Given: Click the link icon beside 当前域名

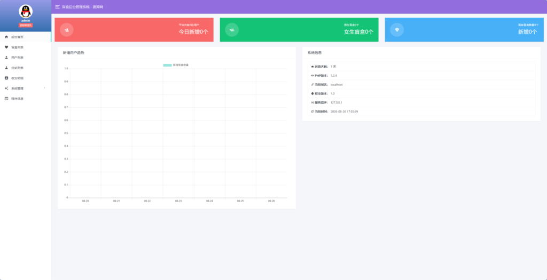Looking at the screenshot, I should point(312,85).
